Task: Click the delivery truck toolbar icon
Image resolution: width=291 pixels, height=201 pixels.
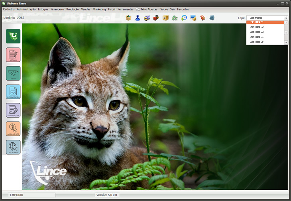Action: tap(147, 18)
